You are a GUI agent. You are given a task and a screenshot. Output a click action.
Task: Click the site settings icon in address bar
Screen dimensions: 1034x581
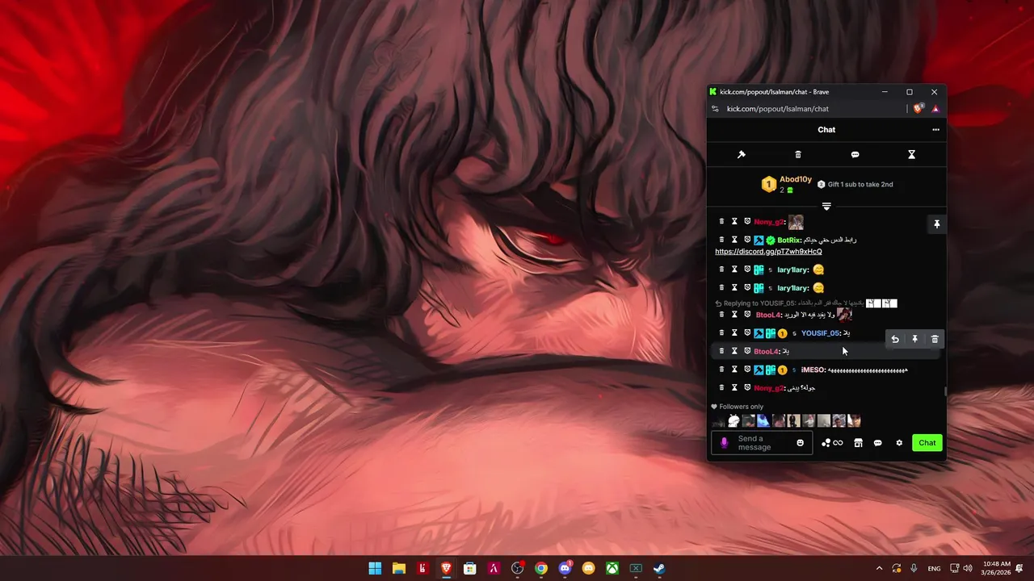click(x=715, y=109)
